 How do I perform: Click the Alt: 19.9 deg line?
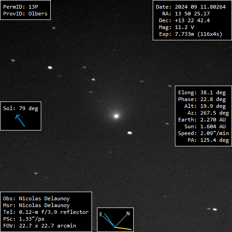(205, 106)
